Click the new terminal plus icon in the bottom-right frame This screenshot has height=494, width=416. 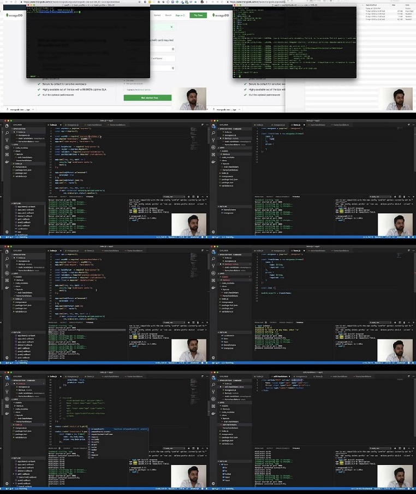click(395, 448)
